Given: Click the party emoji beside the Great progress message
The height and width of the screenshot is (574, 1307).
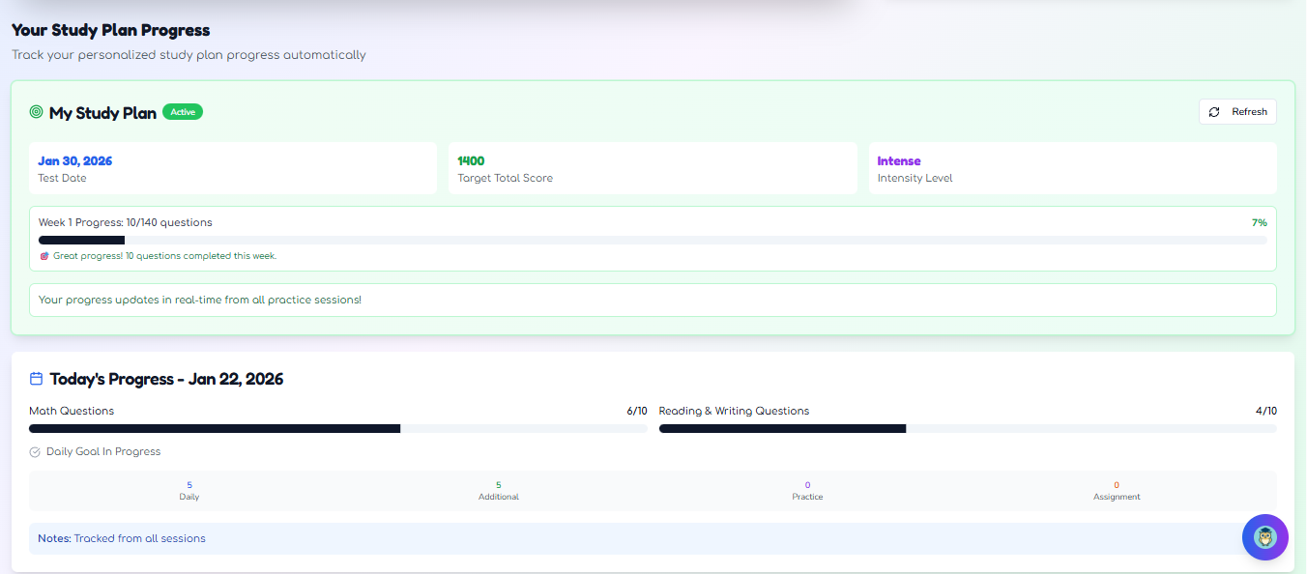Looking at the screenshot, I should coord(44,256).
